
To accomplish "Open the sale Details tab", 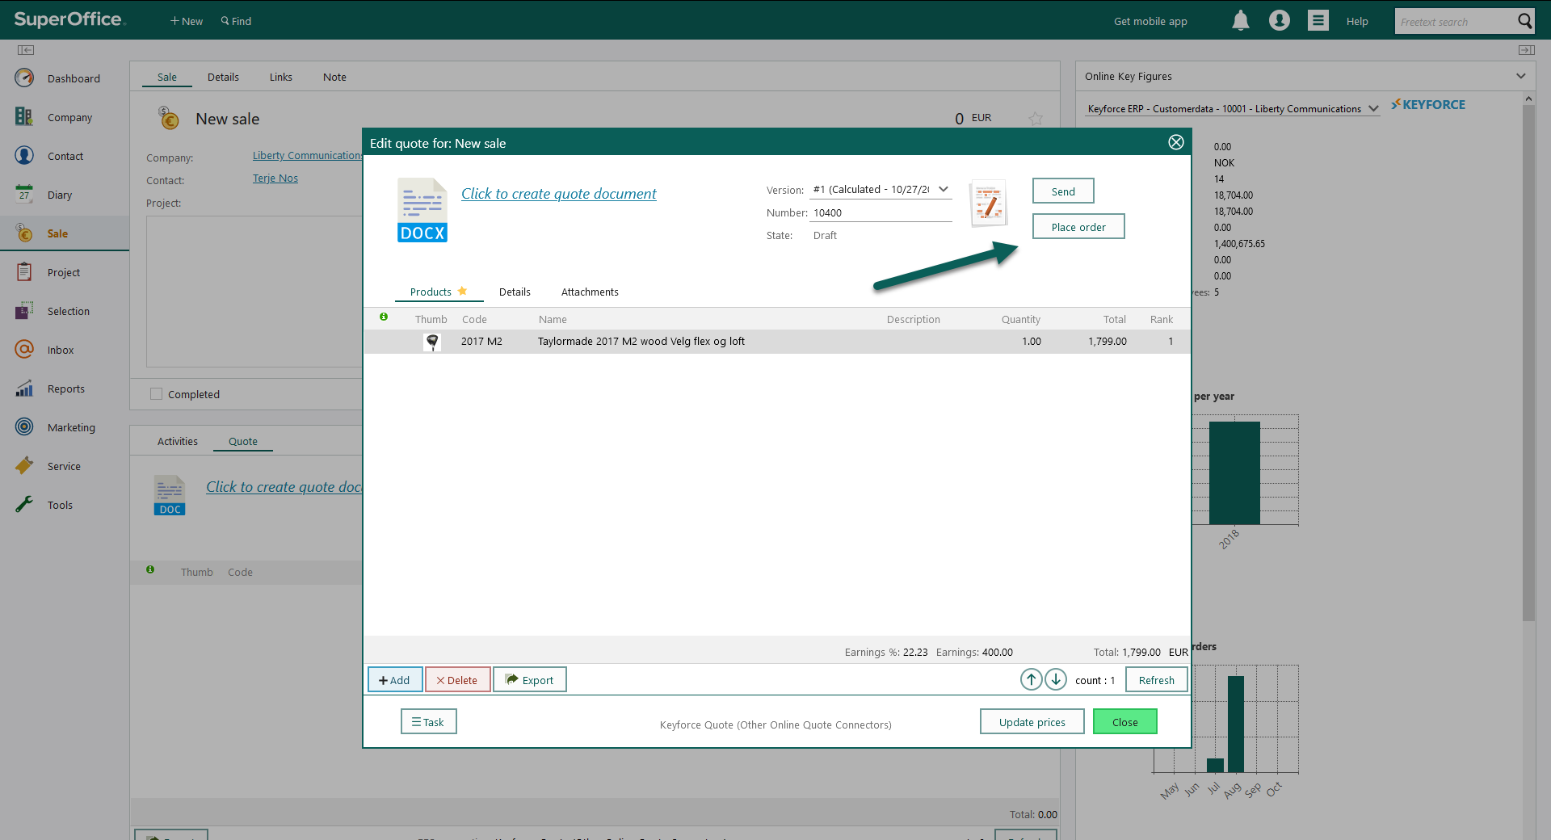I will pyautogui.click(x=223, y=77).
